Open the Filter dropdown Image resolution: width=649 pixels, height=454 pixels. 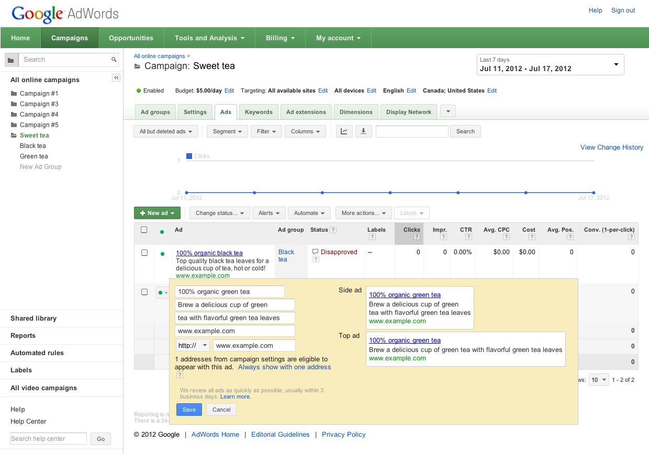[x=266, y=131]
